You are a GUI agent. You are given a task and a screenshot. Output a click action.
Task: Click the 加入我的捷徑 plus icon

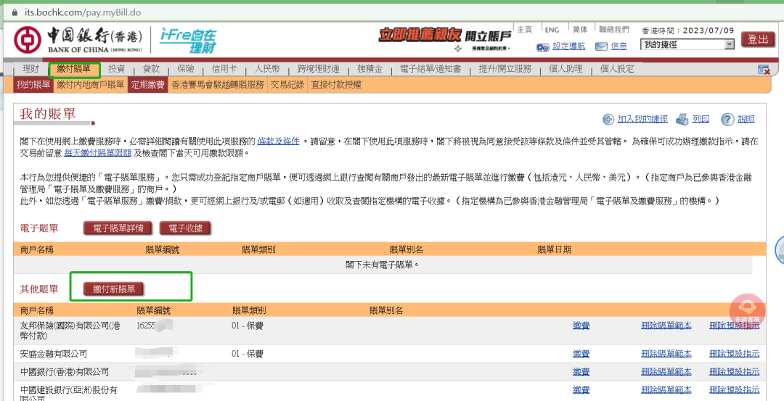pyautogui.click(x=608, y=119)
